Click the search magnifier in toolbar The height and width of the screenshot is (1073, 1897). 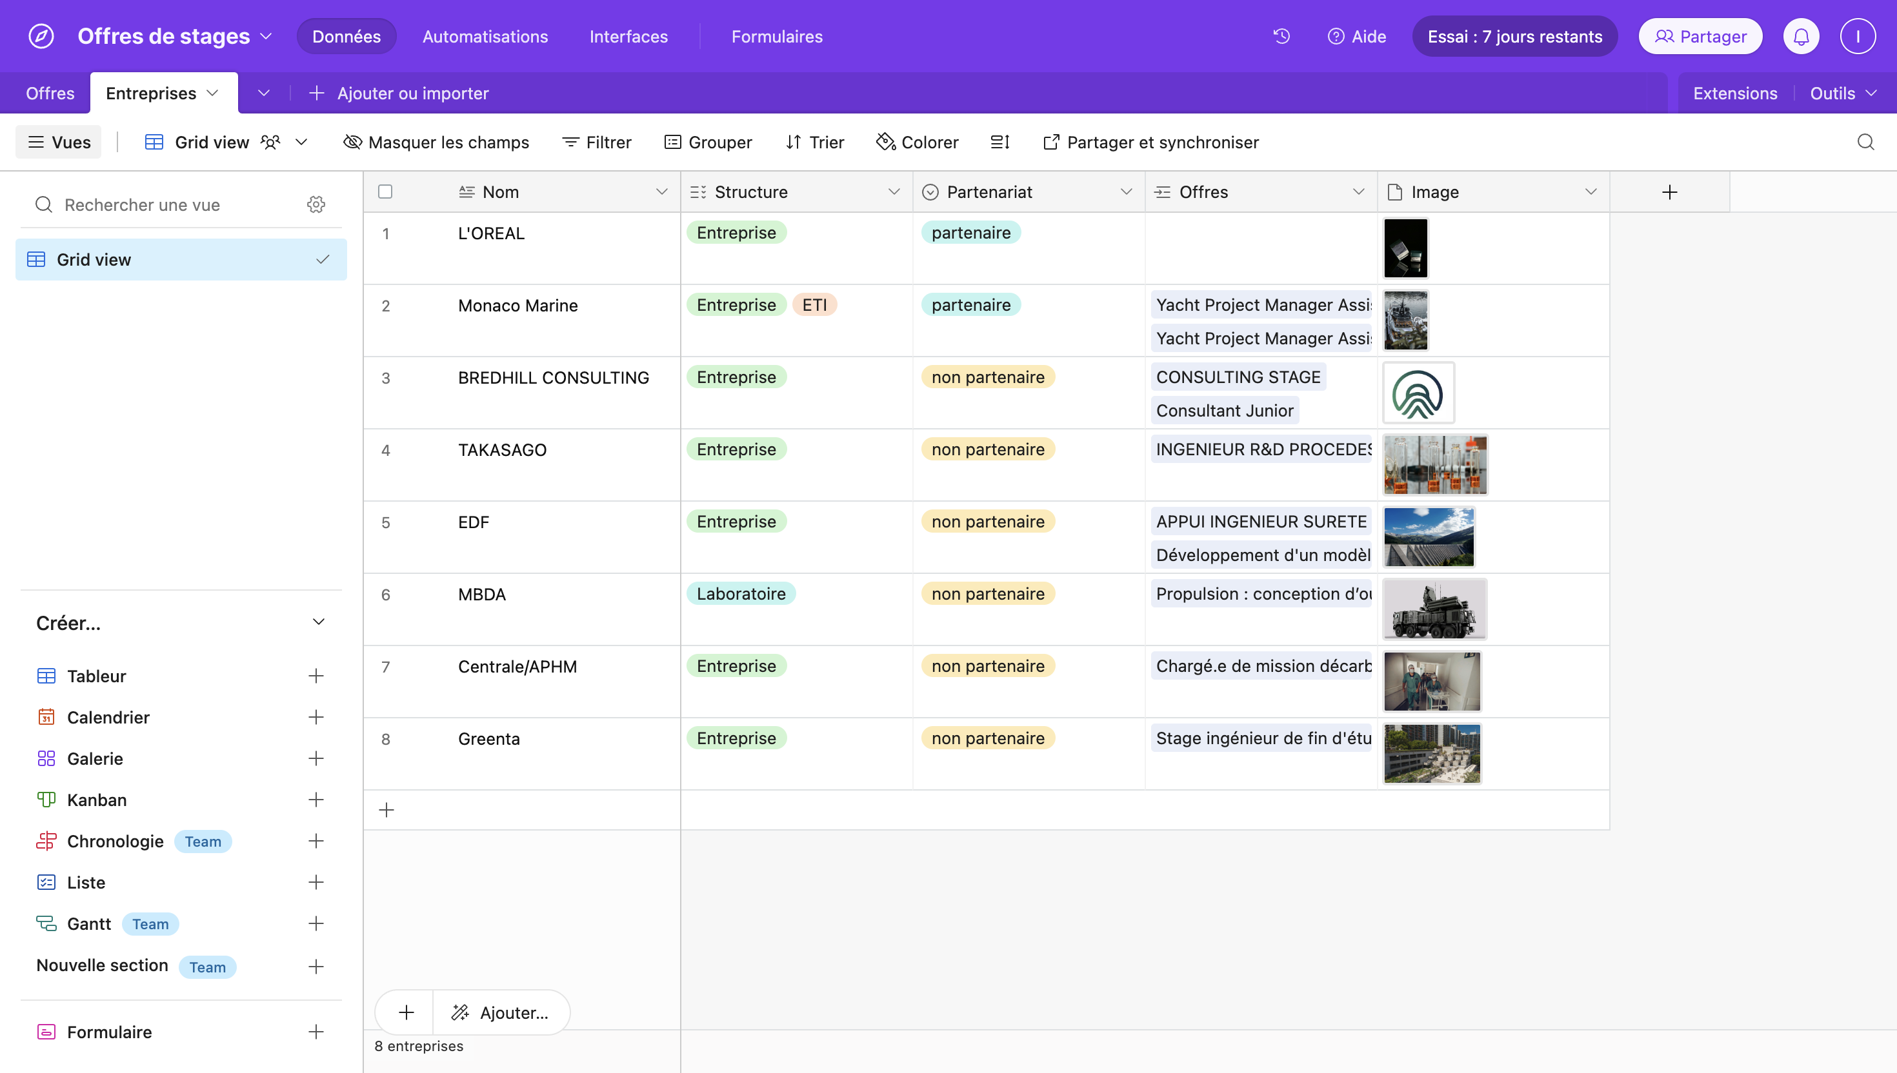1865,143
